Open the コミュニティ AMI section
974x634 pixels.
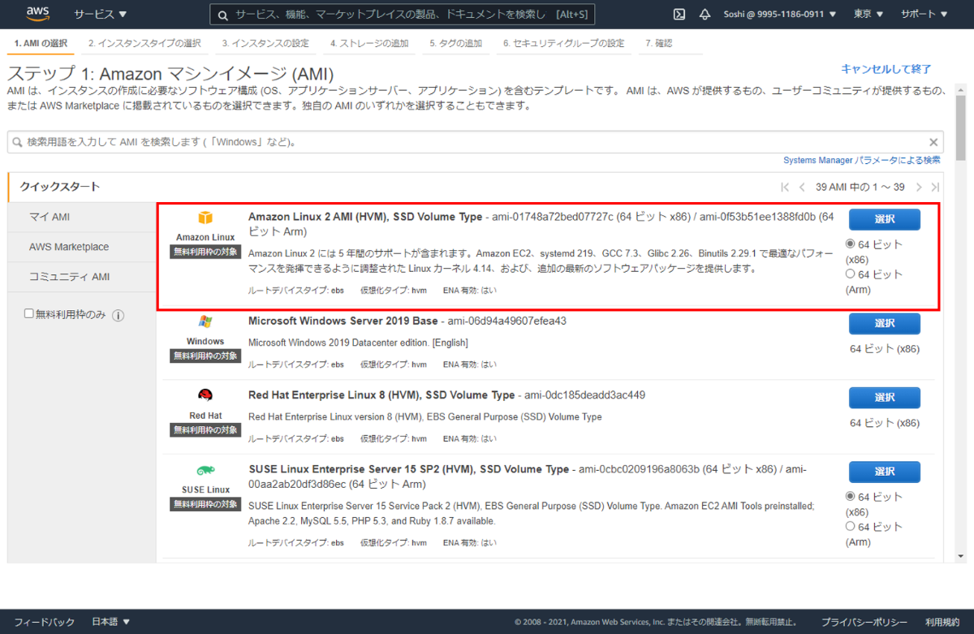[x=81, y=277]
